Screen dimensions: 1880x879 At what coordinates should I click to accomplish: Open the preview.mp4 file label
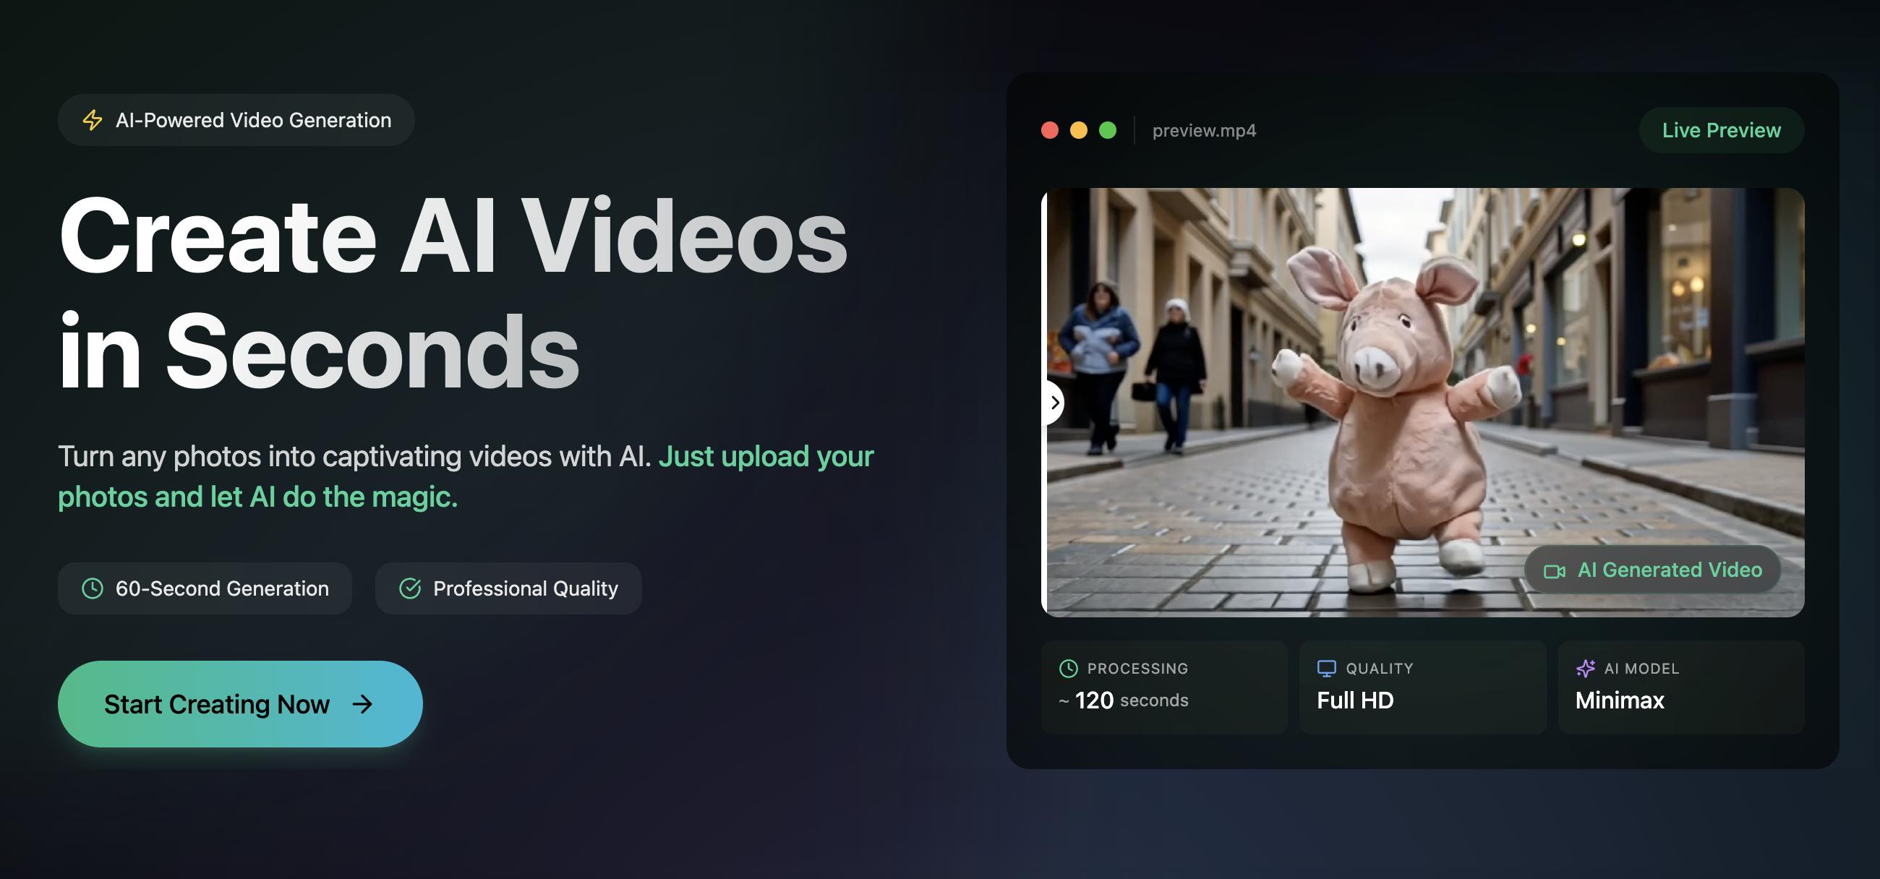(x=1201, y=129)
